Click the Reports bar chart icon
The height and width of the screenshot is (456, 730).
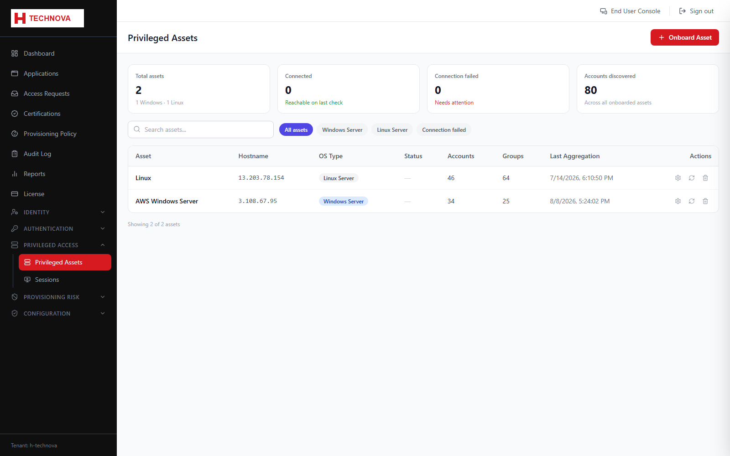pyautogui.click(x=15, y=174)
